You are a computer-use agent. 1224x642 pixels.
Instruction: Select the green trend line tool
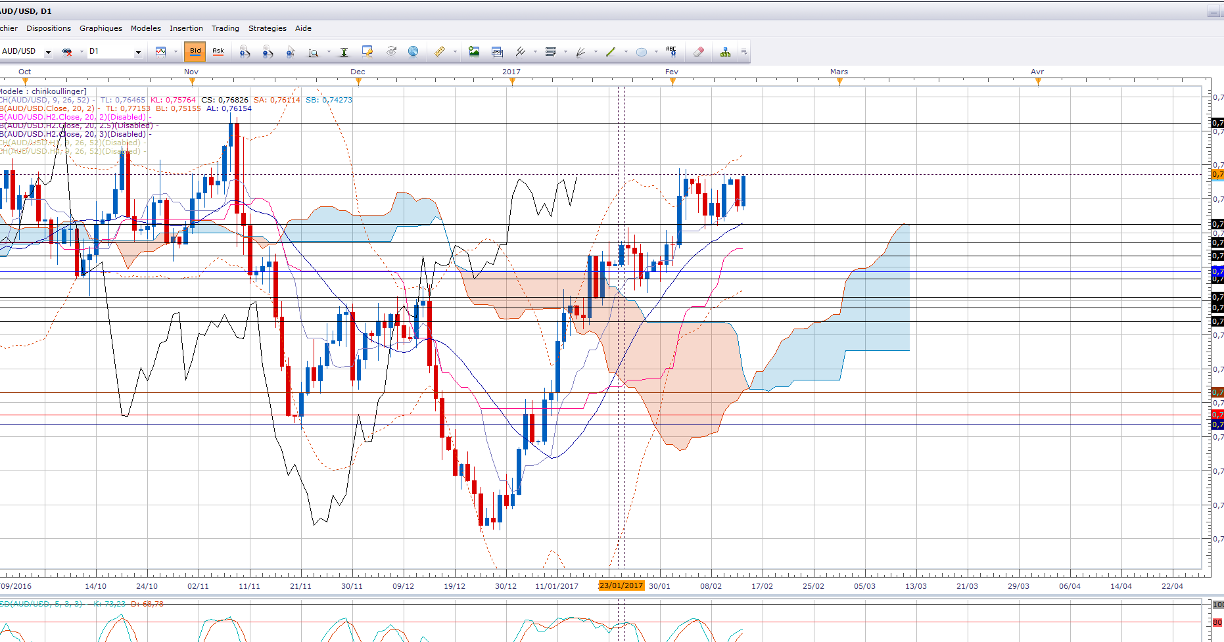611,51
